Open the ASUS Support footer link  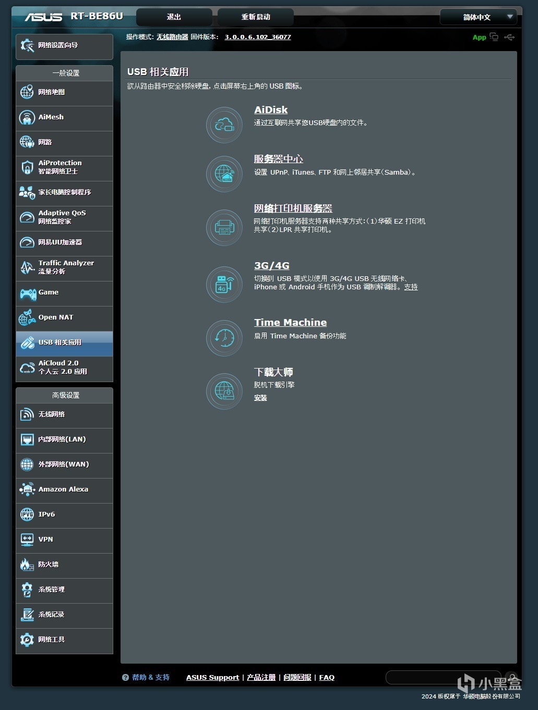212,678
